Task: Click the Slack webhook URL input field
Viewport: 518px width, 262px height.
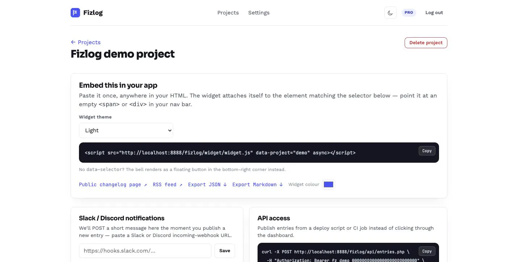Action: pyautogui.click(x=145, y=251)
